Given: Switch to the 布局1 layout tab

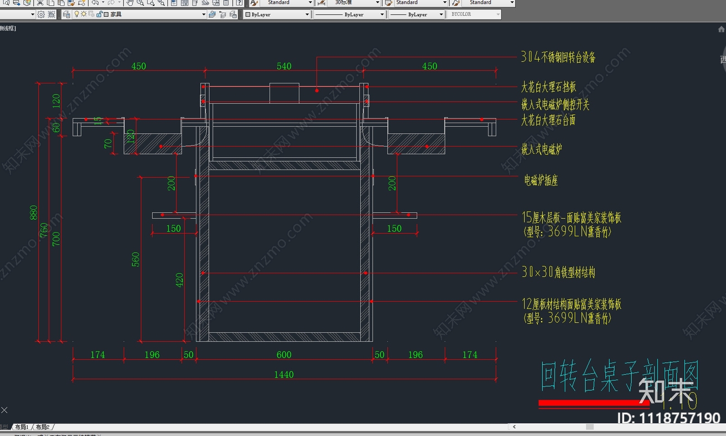Looking at the screenshot, I should (x=21, y=427).
